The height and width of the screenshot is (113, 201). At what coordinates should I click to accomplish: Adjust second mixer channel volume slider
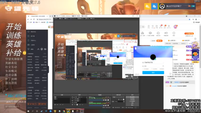(97, 105)
